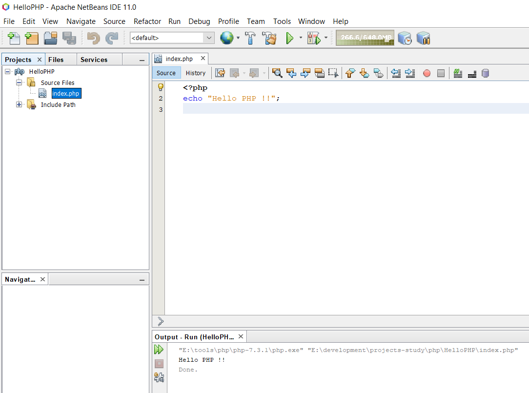The height and width of the screenshot is (393, 529).
Task: Toggle Rectangular Selection icon
Action: point(333,73)
